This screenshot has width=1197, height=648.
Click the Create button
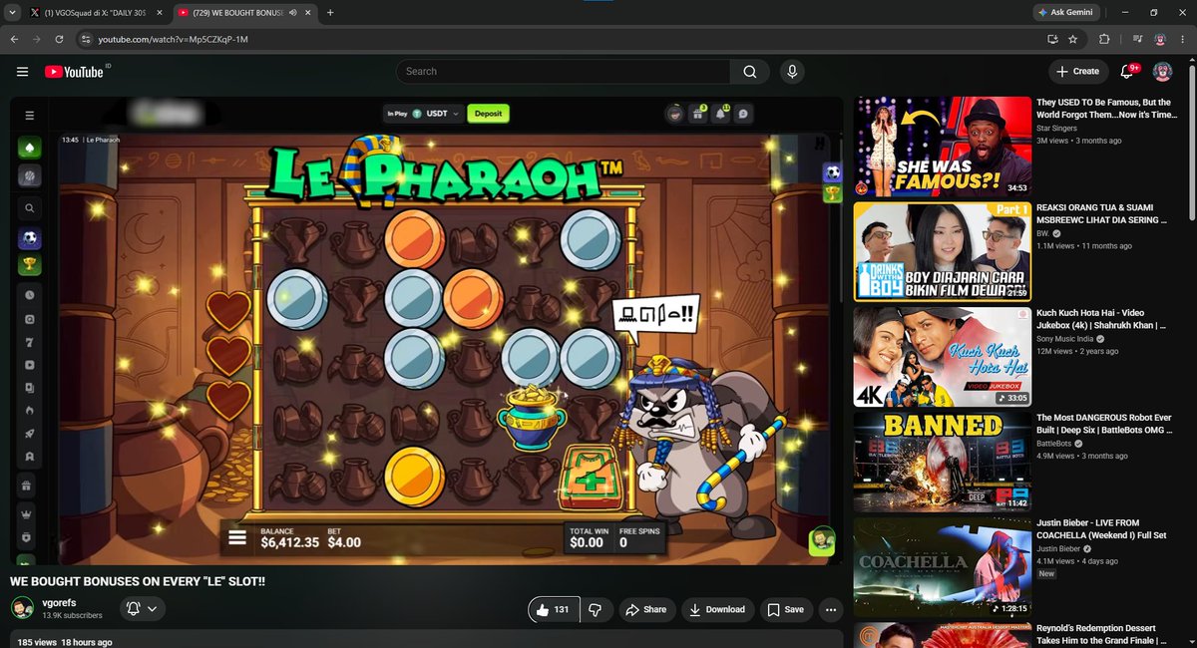pyautogui.click(x=1077, y=72)
